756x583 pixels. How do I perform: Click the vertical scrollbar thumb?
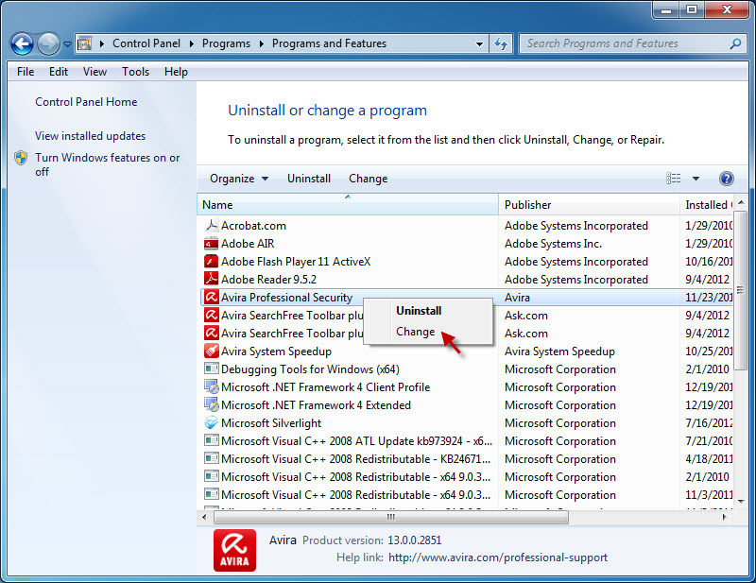tap(740, 290)
